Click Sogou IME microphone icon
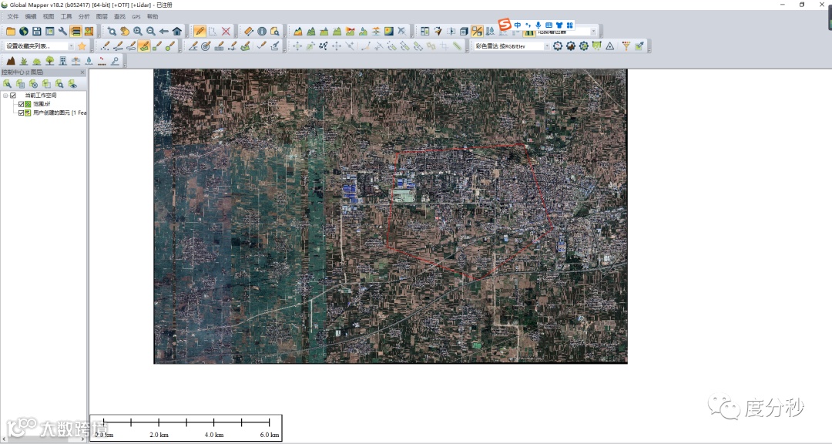This screenshot has height=444, width=832. 538,25
